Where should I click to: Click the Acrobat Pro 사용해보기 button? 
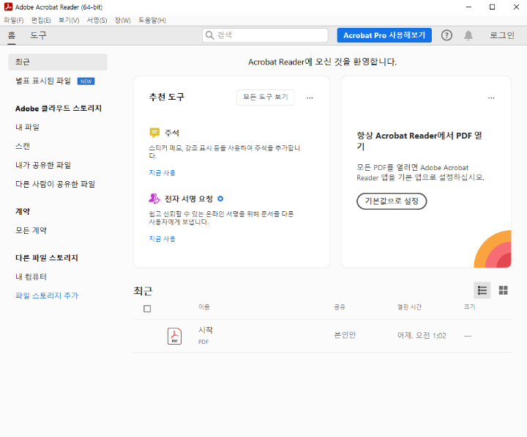[x=384, y=35]
